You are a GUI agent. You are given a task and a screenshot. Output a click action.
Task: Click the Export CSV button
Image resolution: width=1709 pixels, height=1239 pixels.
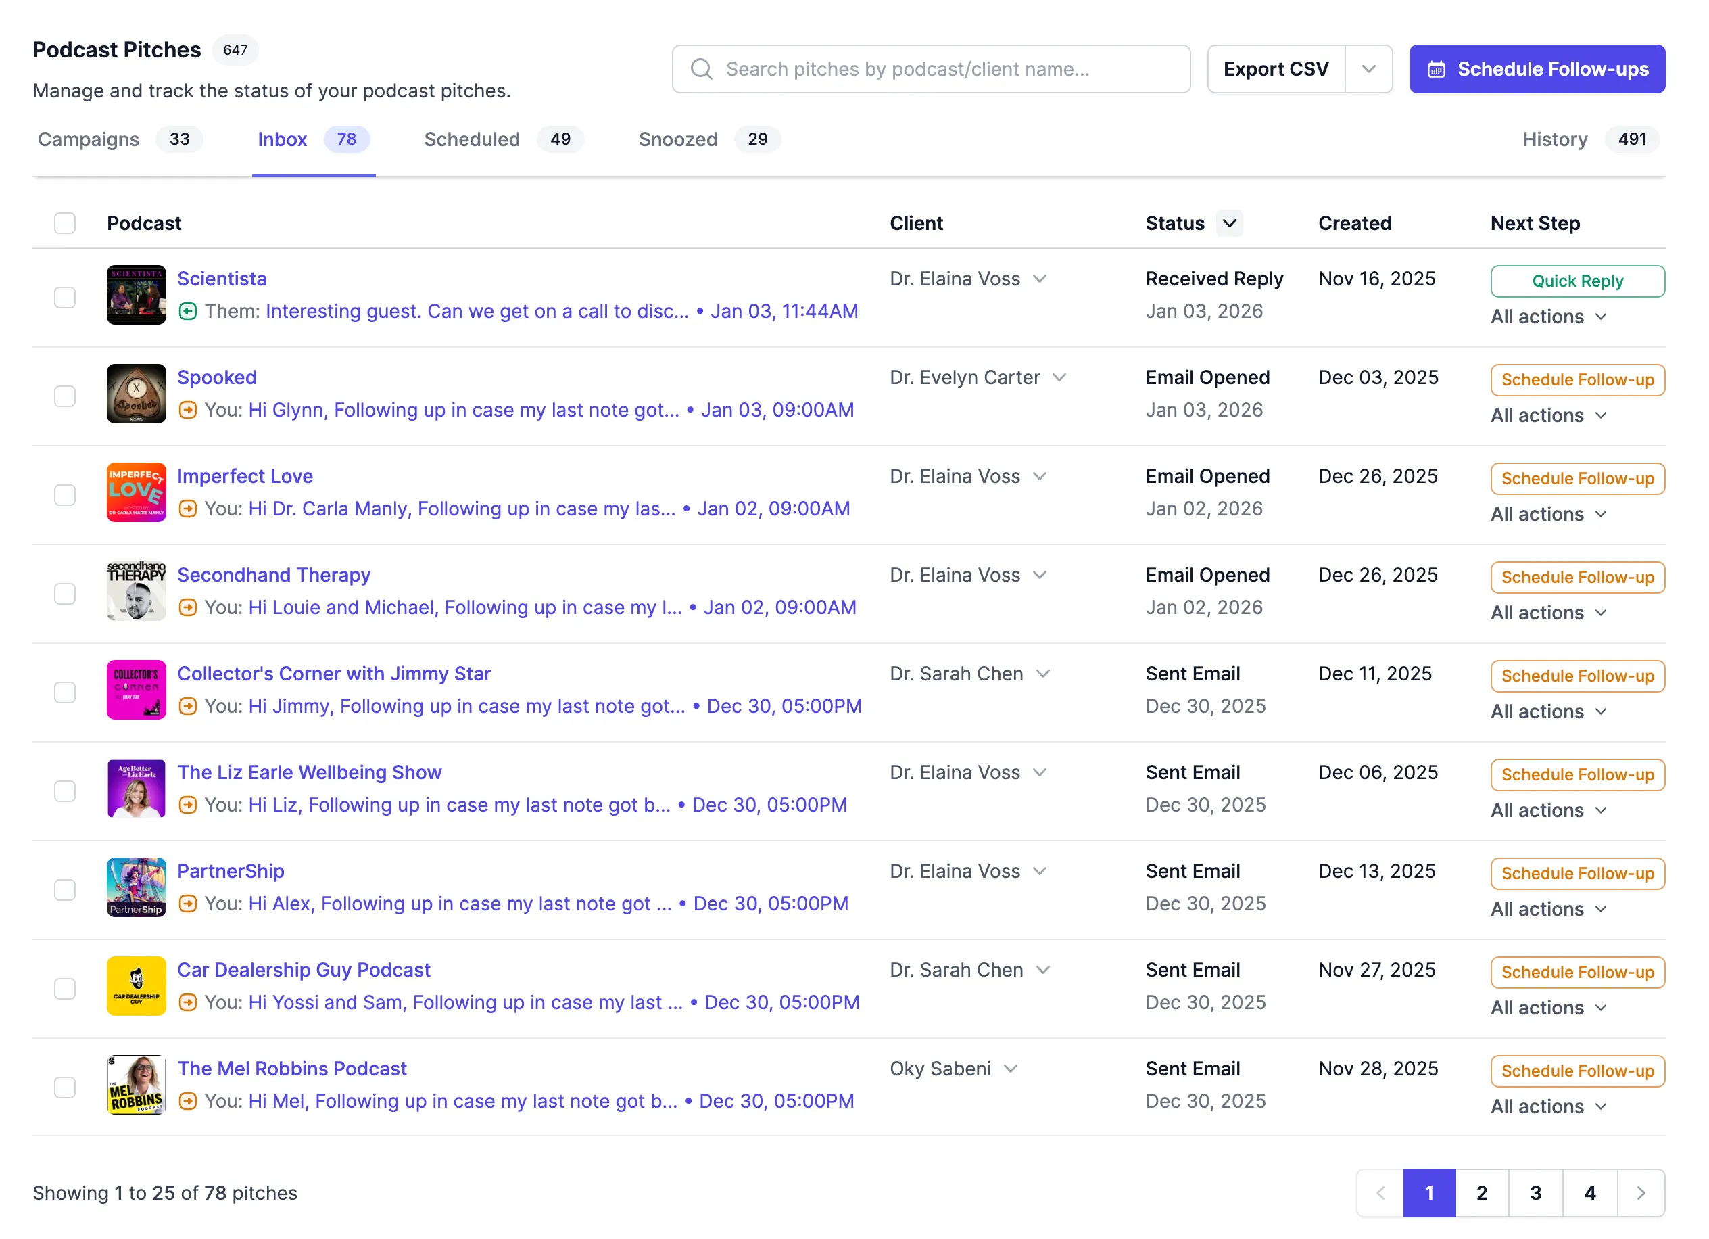click(x=1276, y=70)
